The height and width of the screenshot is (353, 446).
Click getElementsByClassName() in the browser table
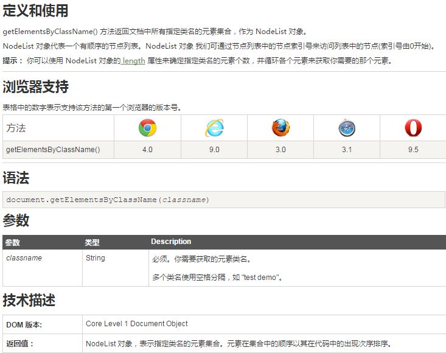tap(53, 150)
